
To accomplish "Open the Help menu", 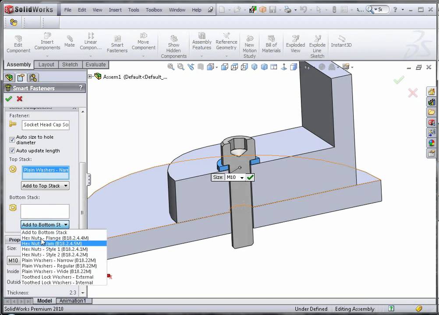I will (x=197, y=10).
